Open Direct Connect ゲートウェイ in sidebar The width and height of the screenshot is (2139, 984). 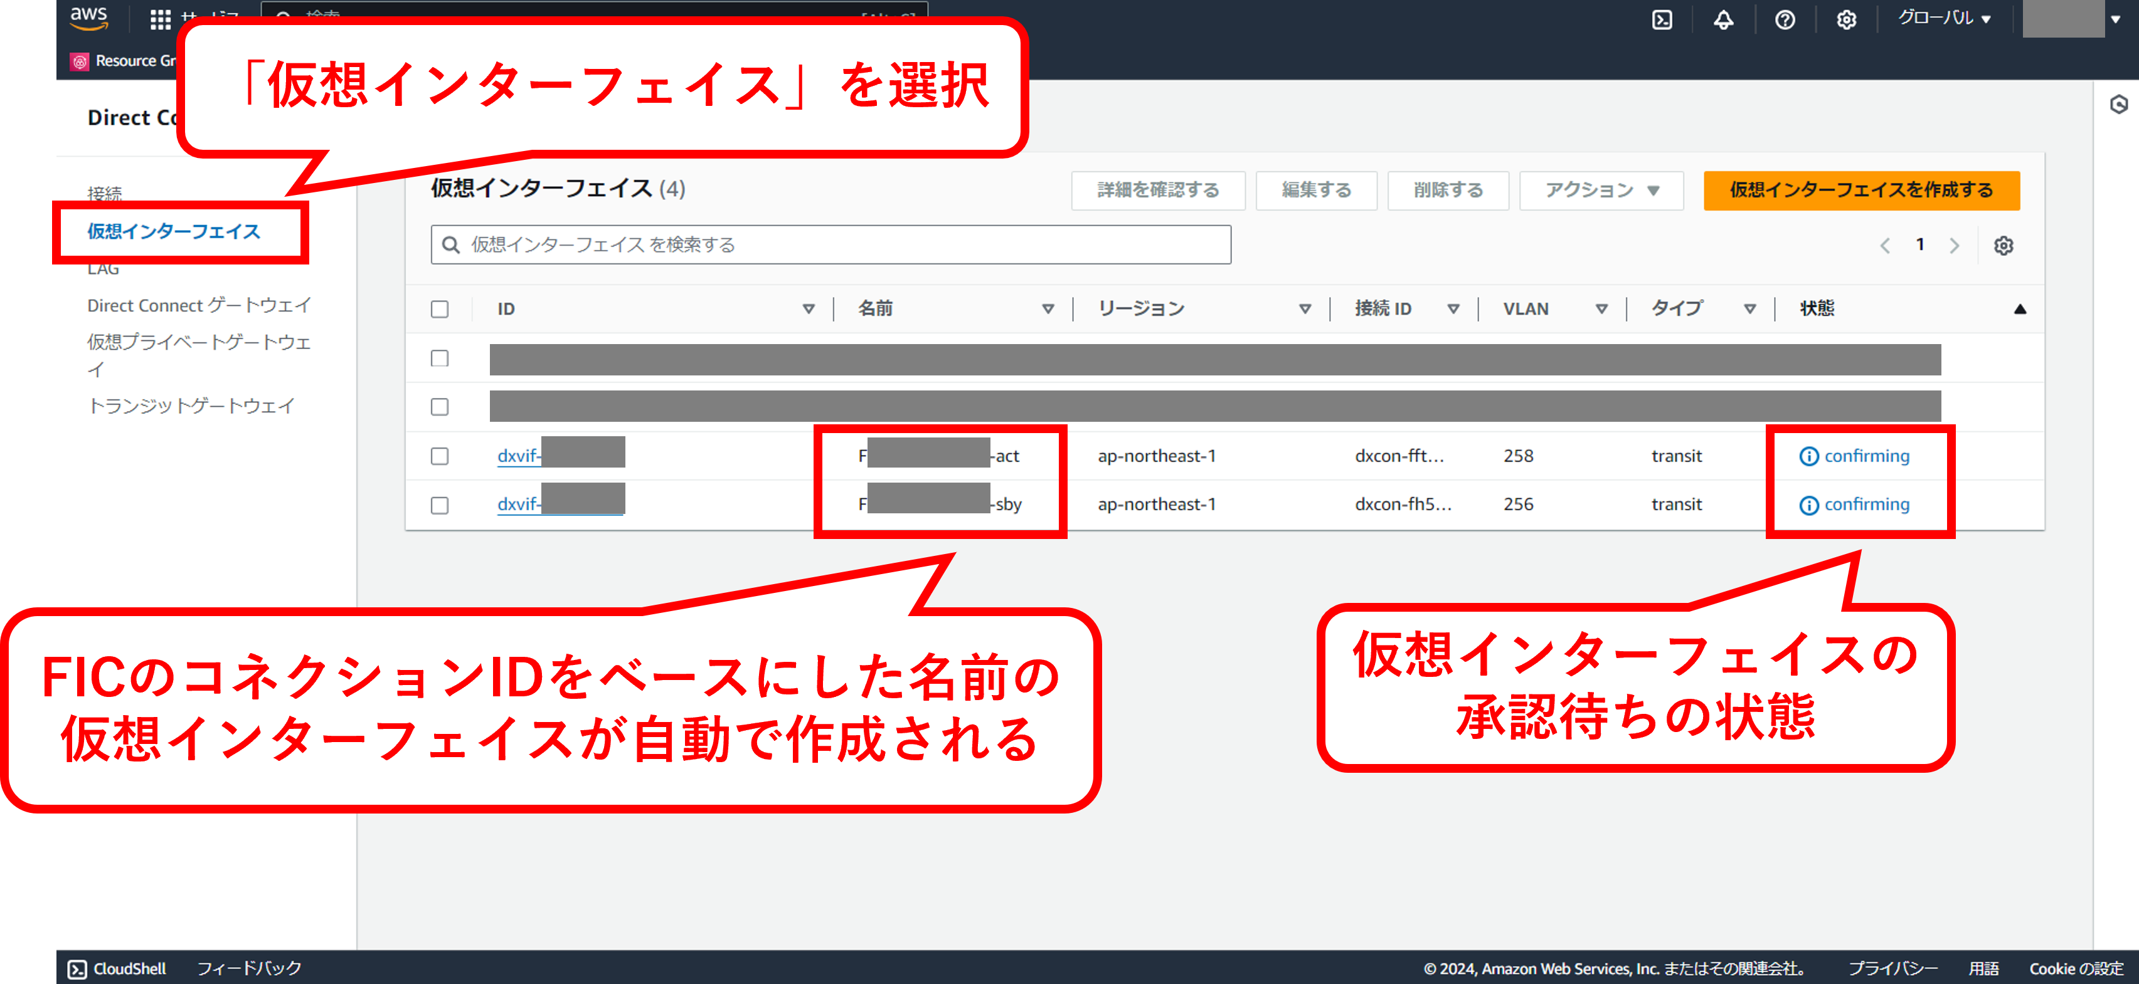[199, 305]
